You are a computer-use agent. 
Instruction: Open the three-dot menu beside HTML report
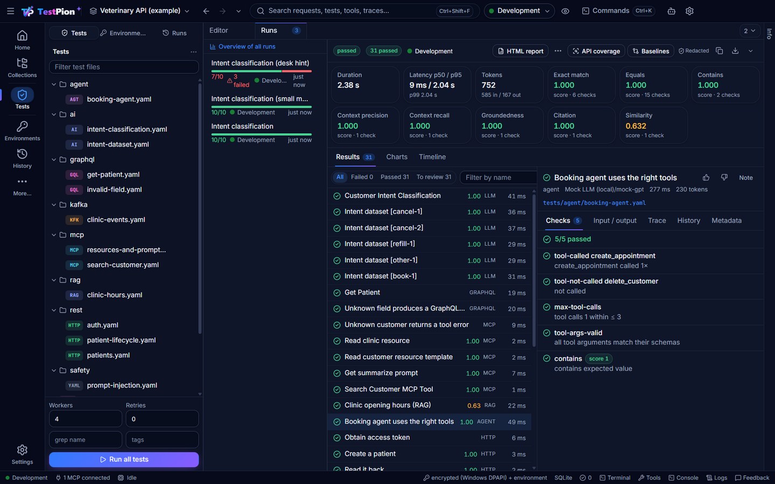click(x=558, y=51)
